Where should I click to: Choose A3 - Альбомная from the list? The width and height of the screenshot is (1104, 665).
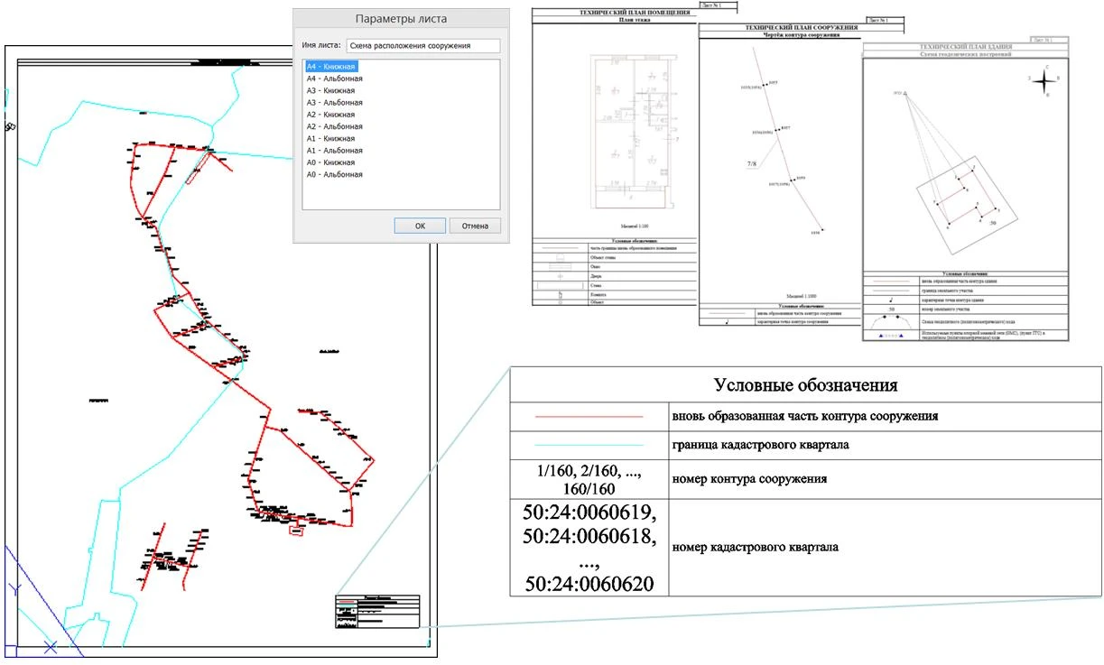(334, 103)
